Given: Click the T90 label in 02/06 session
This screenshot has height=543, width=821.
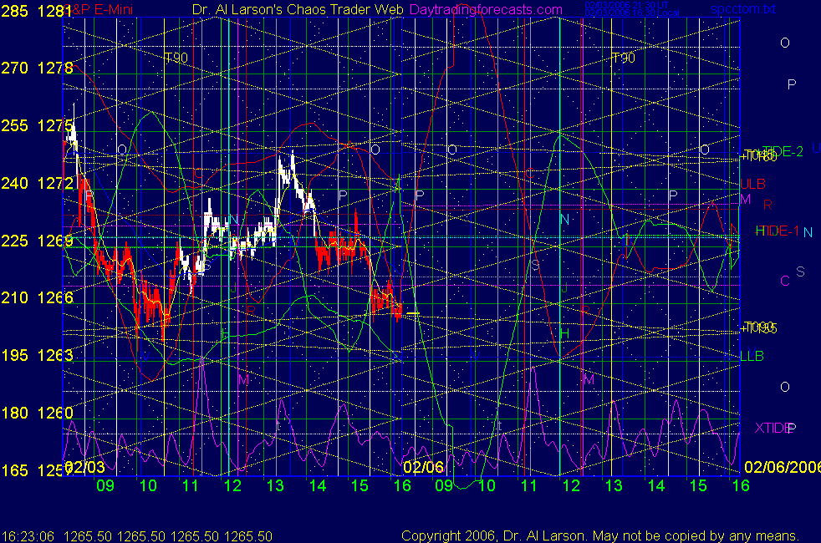Looking at the screenshot, I should (623, 58).
